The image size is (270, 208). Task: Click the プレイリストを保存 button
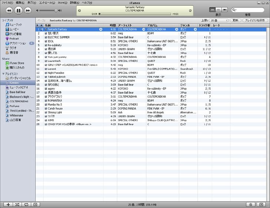click(255, 20)
